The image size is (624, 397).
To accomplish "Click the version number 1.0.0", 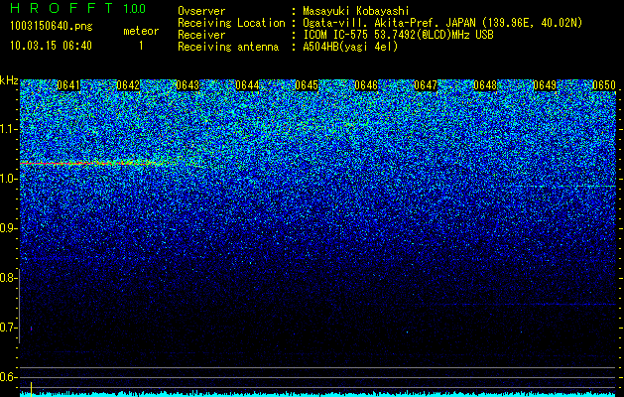I will click(134, 9).
